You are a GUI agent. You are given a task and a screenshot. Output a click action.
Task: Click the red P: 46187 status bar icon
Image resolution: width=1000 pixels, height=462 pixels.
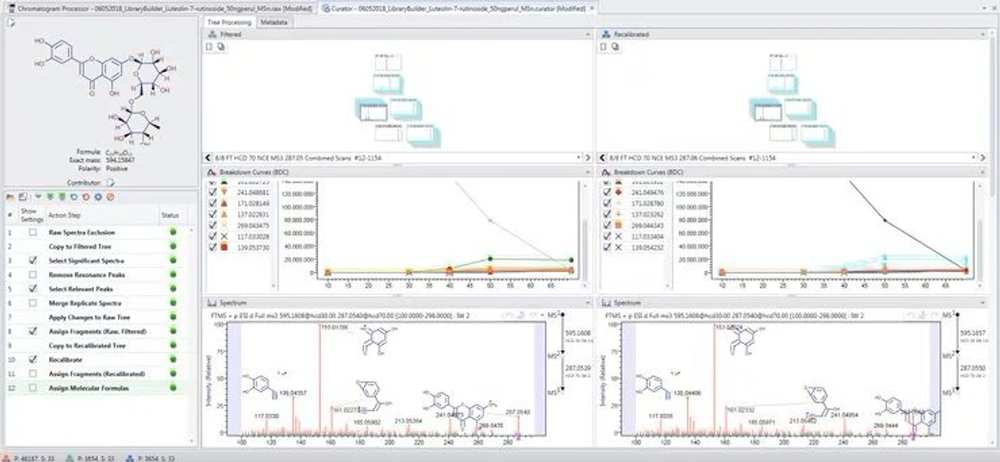point(8,457)
